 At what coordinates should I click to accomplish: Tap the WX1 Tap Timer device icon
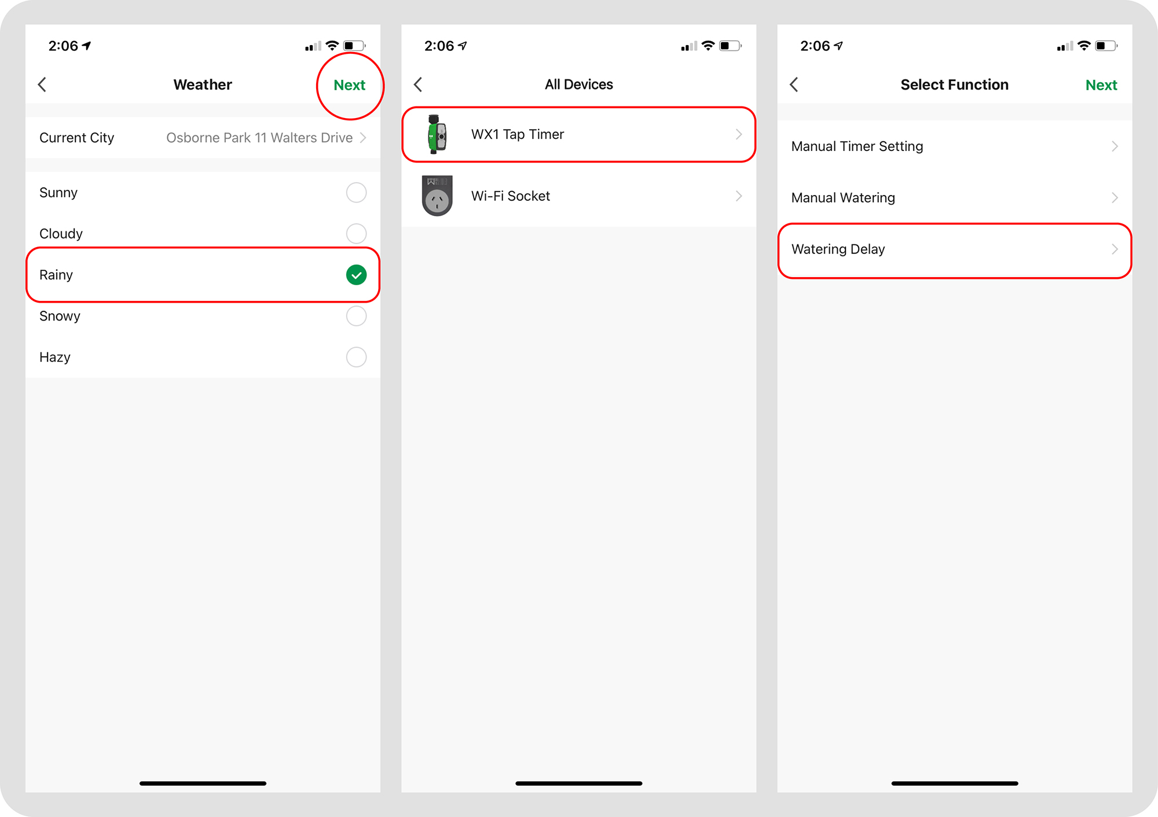[437, 134]
